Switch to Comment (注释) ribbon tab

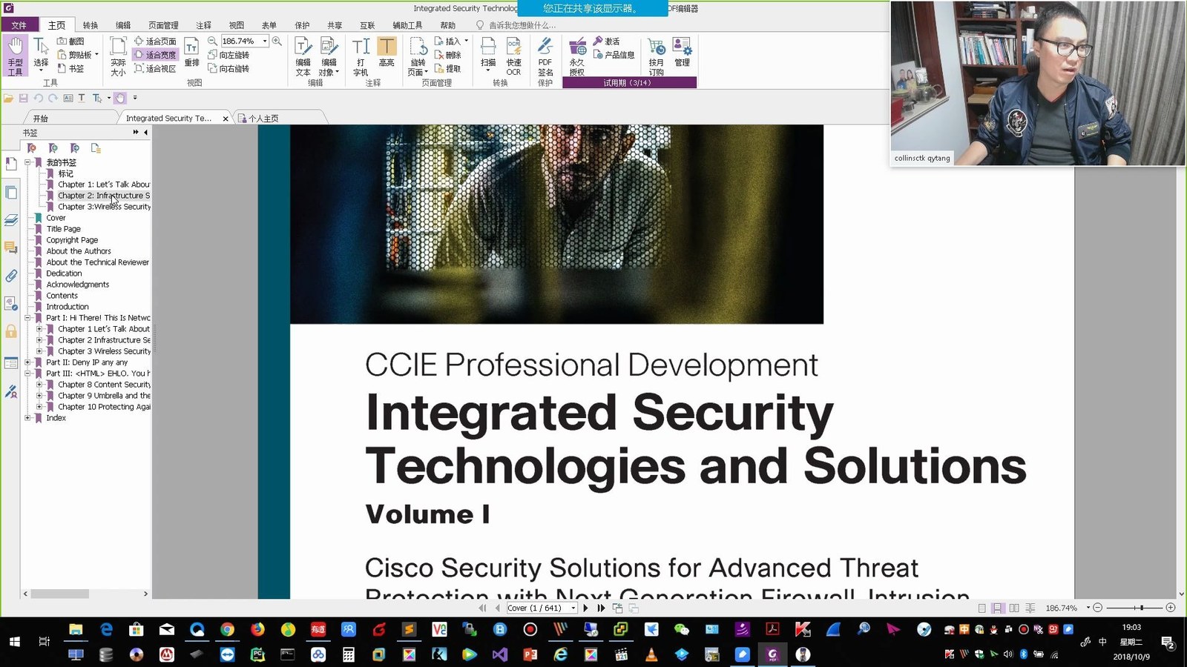[x=203, y=25]
